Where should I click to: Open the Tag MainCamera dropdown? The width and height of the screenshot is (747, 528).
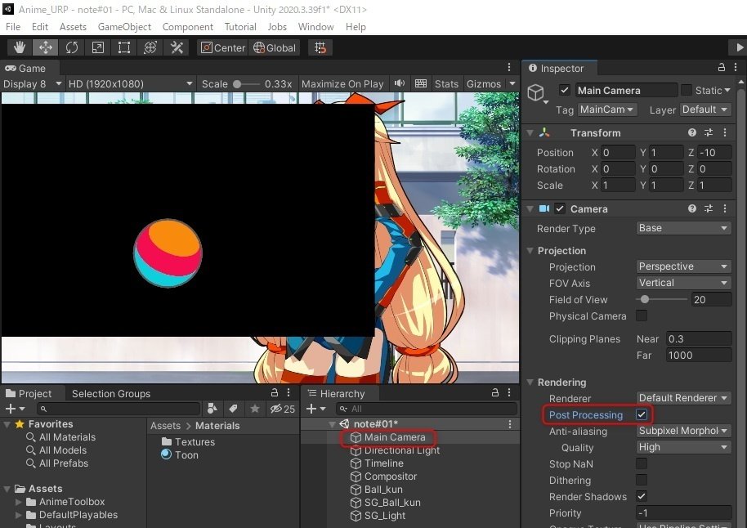[606, 110]
